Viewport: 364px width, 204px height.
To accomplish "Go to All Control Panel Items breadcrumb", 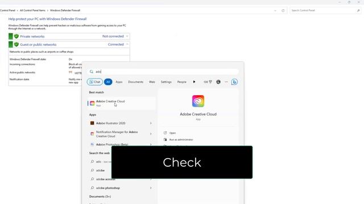I will point(32,10).
